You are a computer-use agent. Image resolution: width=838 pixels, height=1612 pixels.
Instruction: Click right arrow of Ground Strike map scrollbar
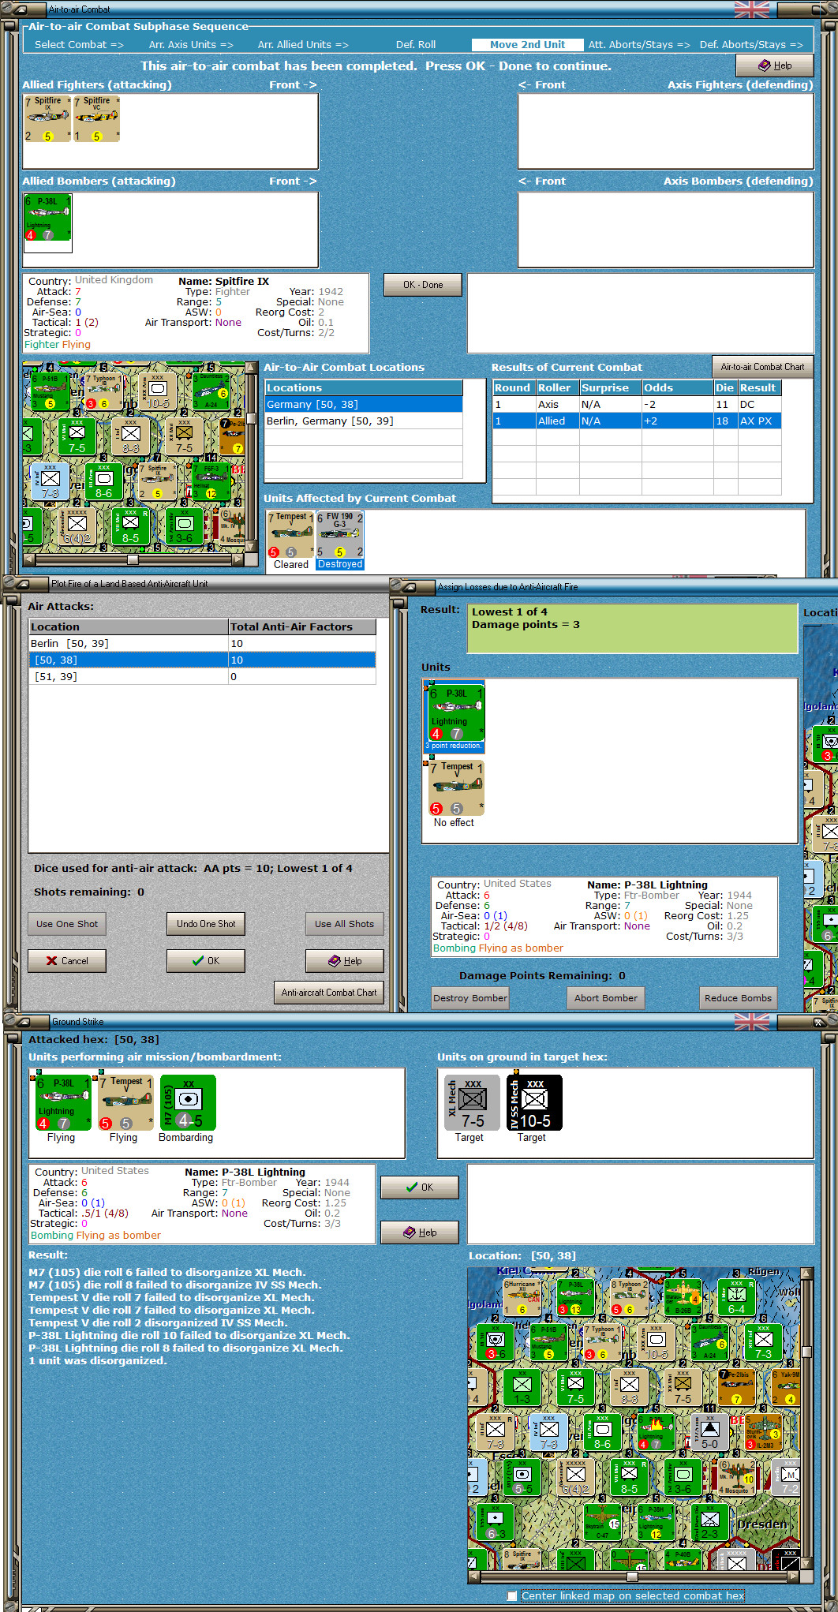[x=794, y=1576]
